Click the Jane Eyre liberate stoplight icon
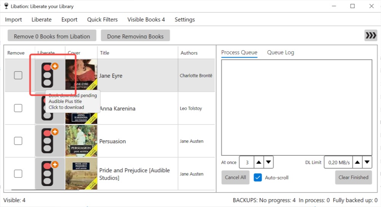Viewport: 381px width, 207px height. tap(50, 75)
